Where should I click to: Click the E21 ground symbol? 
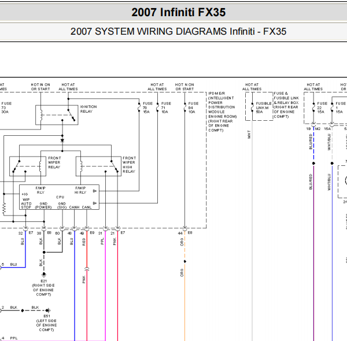click(x=44, y=275)
